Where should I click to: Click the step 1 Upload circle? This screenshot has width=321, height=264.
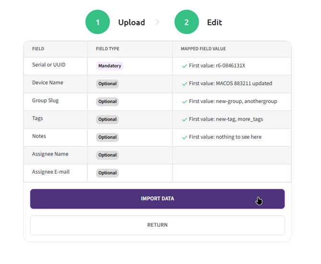98,22
